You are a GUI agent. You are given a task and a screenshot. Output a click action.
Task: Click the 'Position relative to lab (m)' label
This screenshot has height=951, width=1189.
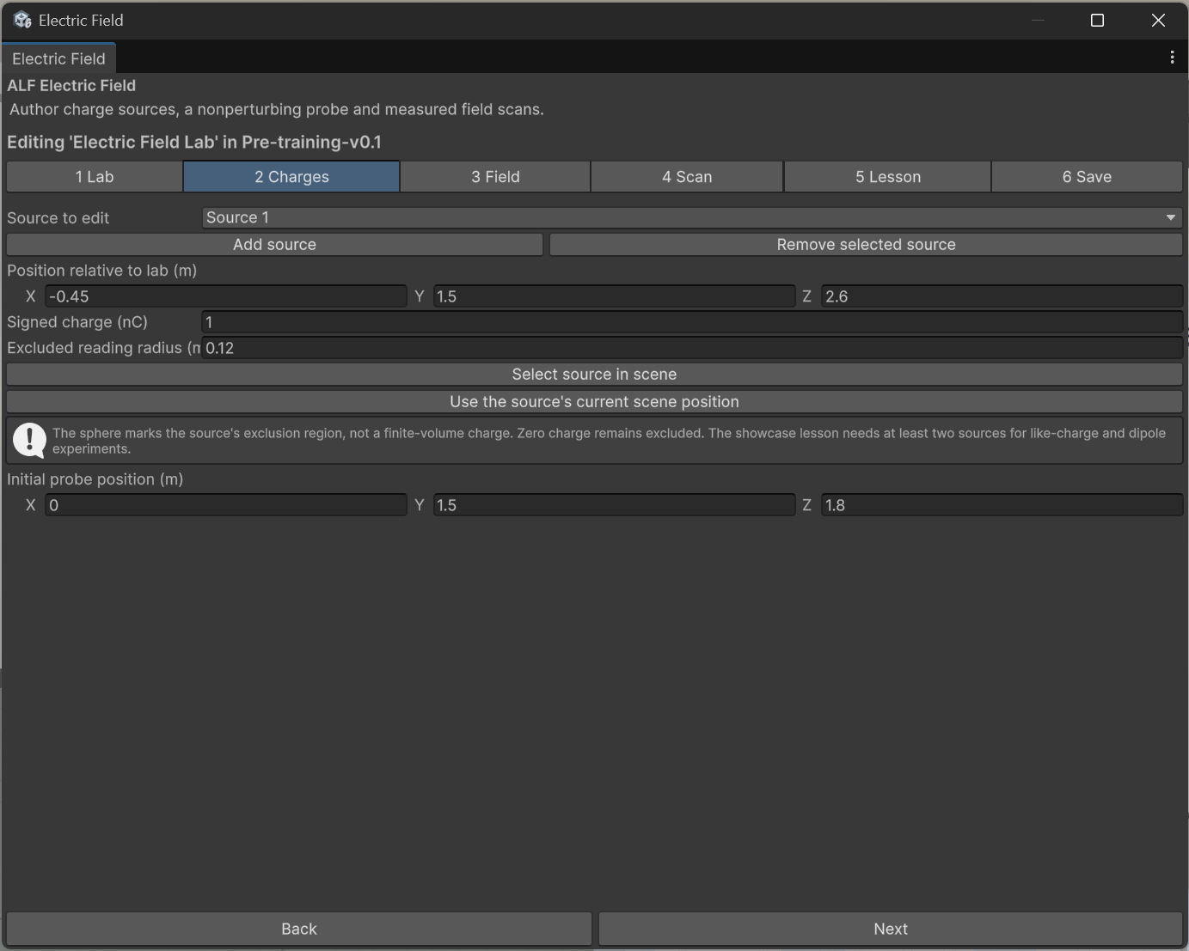(x=102, y=270)
